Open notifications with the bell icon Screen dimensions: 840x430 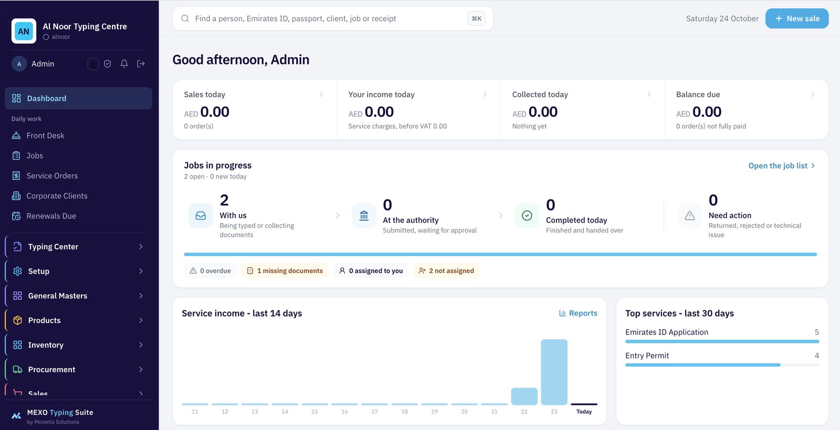(124, 64)
